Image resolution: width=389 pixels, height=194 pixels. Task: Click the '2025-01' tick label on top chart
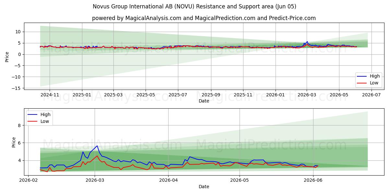click(x=82, y=95)
